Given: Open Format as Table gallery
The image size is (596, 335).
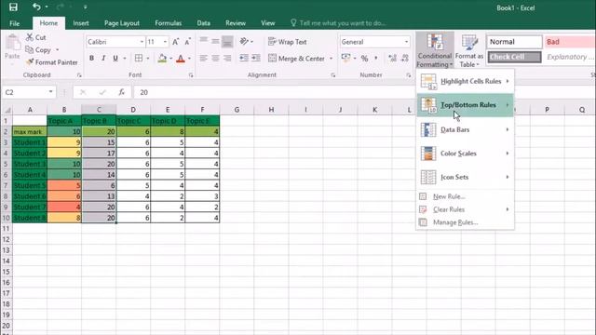Looking at the screenshot, I should (x=469, y=51).
